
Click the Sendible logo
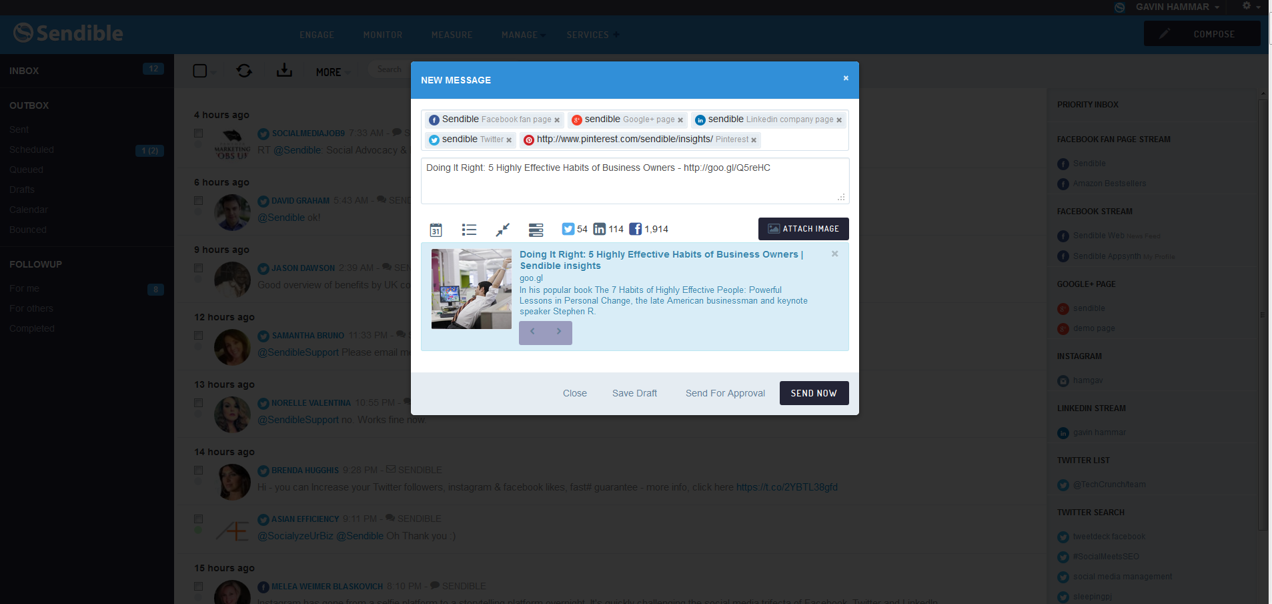coord(68,33)
